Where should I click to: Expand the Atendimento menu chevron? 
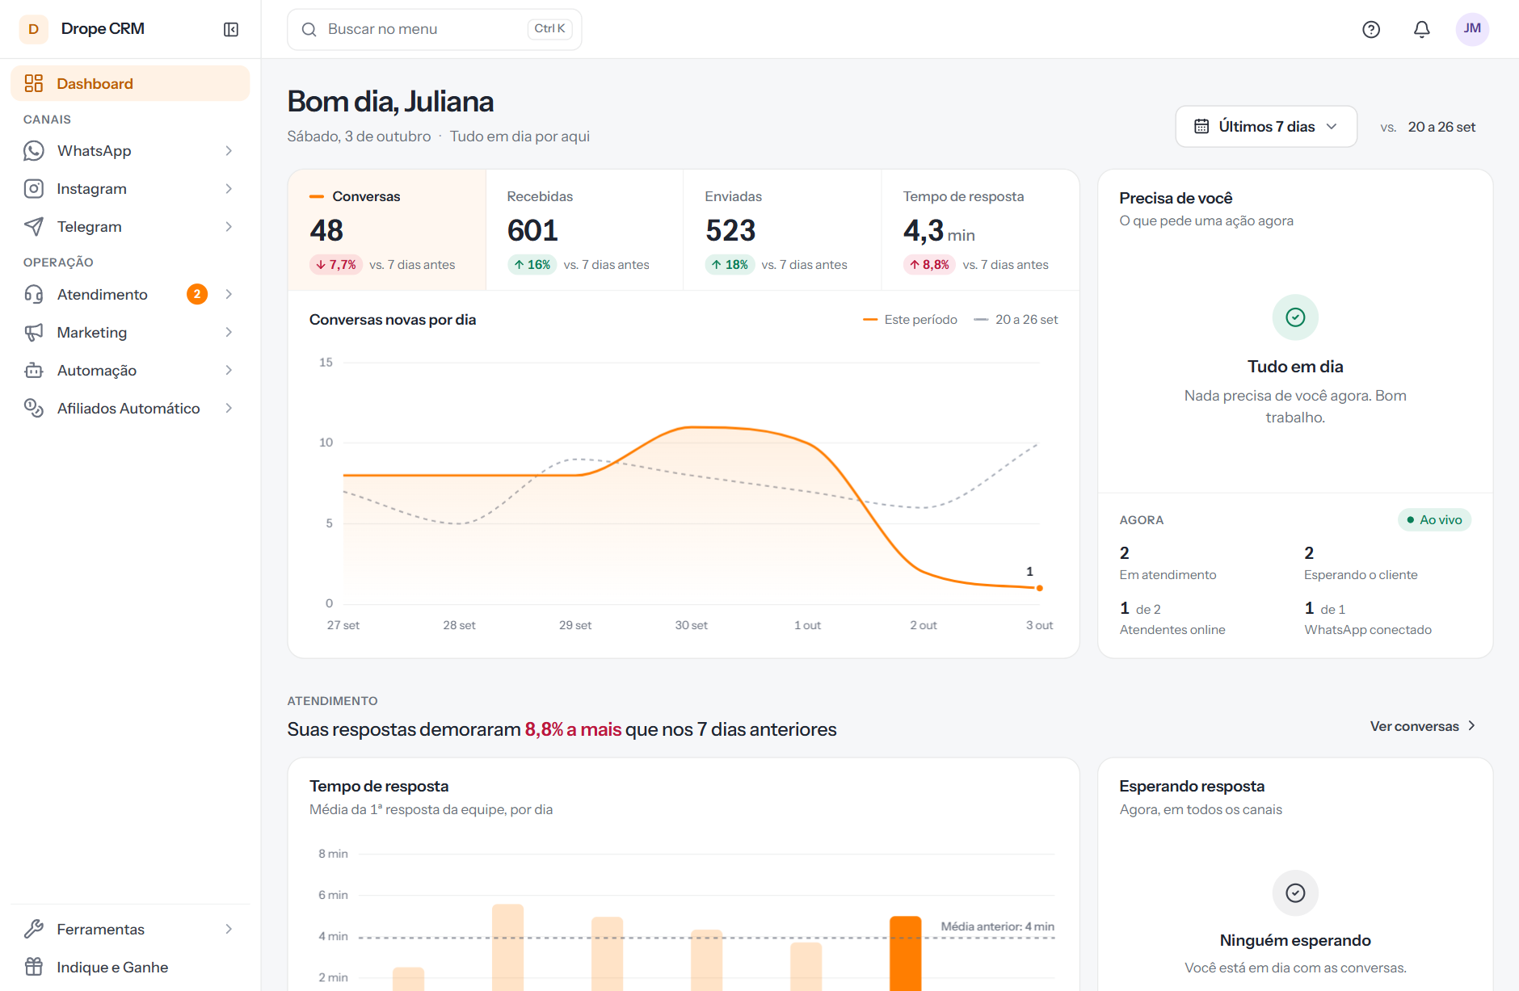coord(229,294)
